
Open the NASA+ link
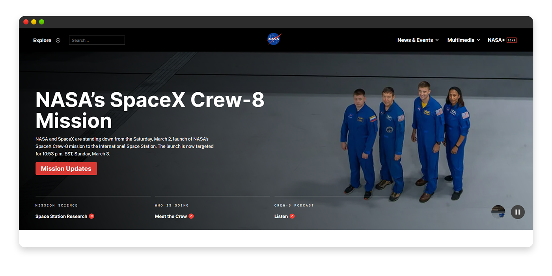pyautogui.click(x=496, y=40)
